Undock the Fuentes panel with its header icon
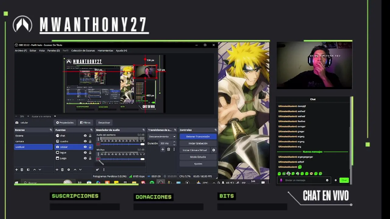This screenshot has height=219, width=390. pyautogui.click(x=91, y=130)
